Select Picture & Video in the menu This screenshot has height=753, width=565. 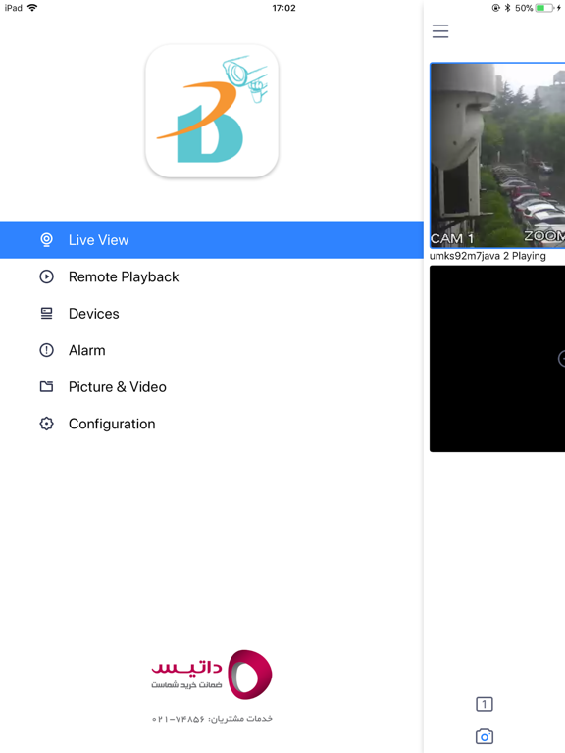tap(212, 387)
